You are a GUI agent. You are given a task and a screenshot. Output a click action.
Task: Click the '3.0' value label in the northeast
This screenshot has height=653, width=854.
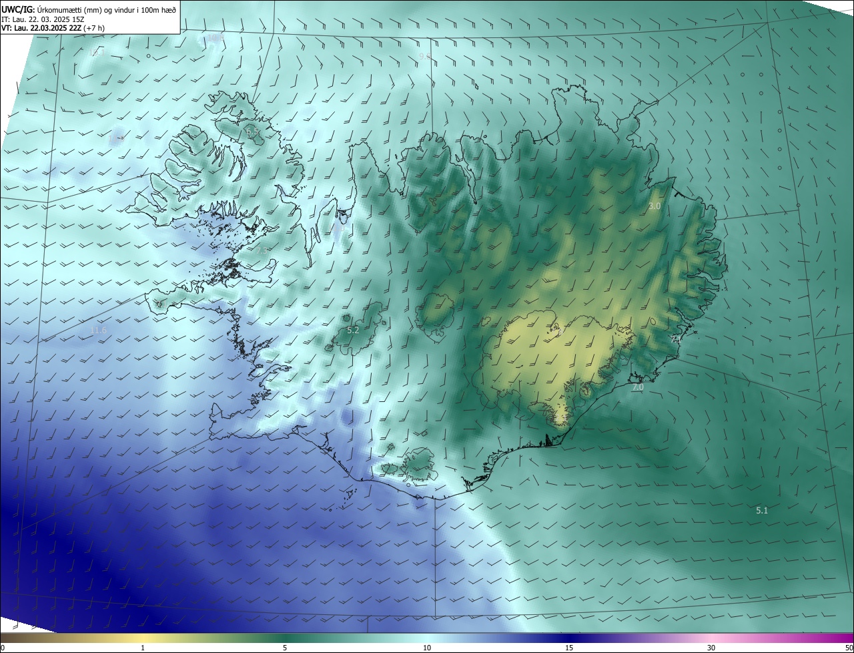[x=655, y=206]
